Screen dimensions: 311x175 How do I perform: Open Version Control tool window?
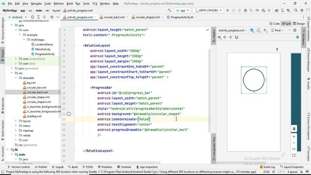tap(19, 167)
